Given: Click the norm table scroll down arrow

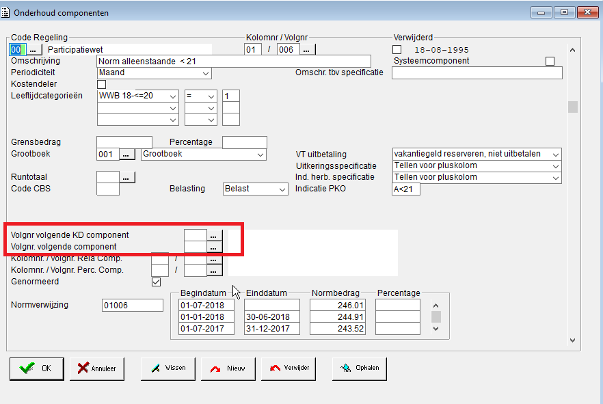Looking at the screenshot, I should click(435, 329).
